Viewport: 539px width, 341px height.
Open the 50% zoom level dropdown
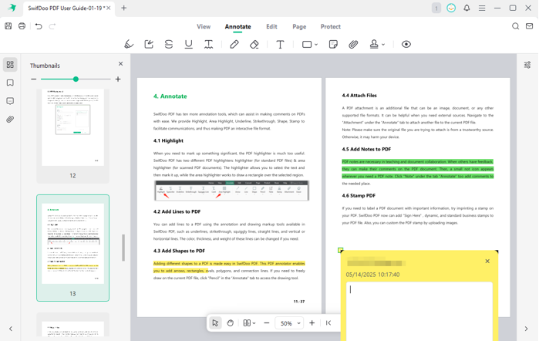(x=289, y=323)
